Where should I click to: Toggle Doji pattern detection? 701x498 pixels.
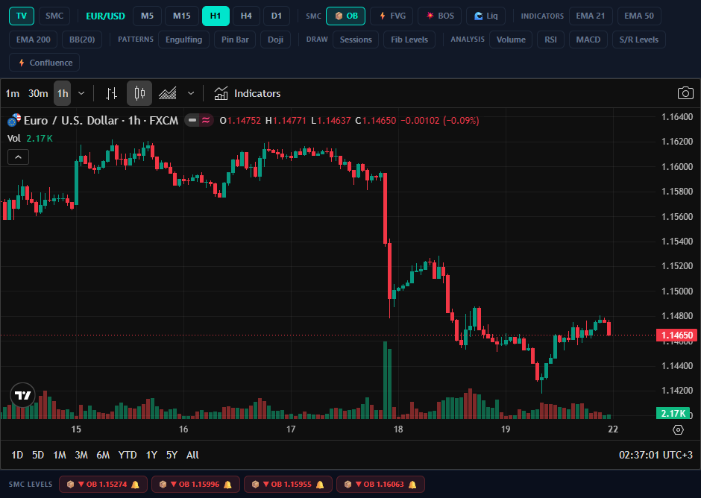click(x=275, y=40)
